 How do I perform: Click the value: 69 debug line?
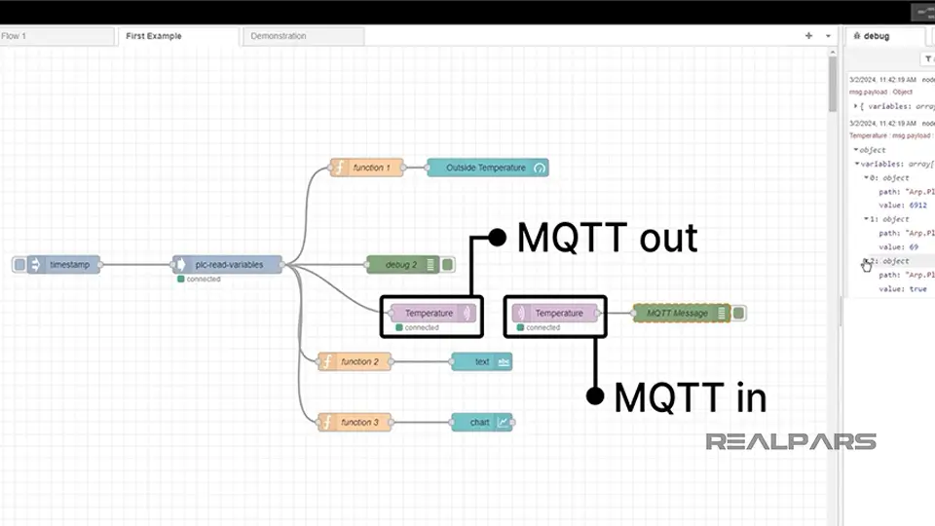click(x=898, y=246)
